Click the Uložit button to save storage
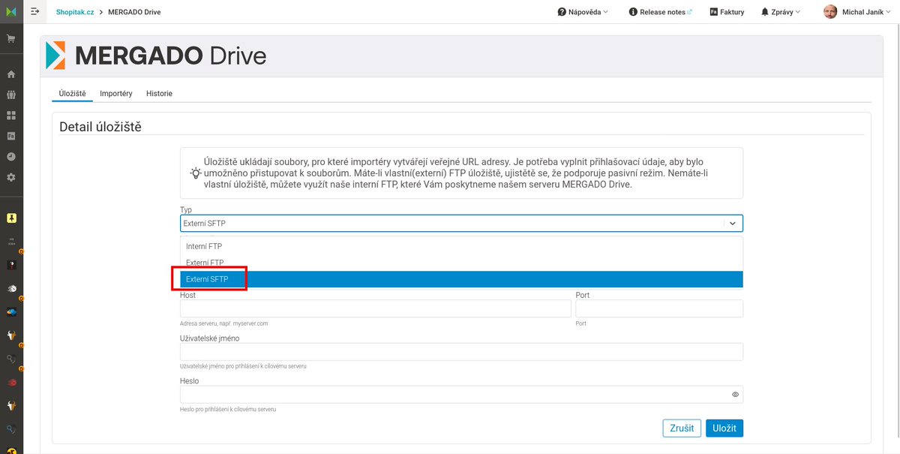 click(724, 428)
